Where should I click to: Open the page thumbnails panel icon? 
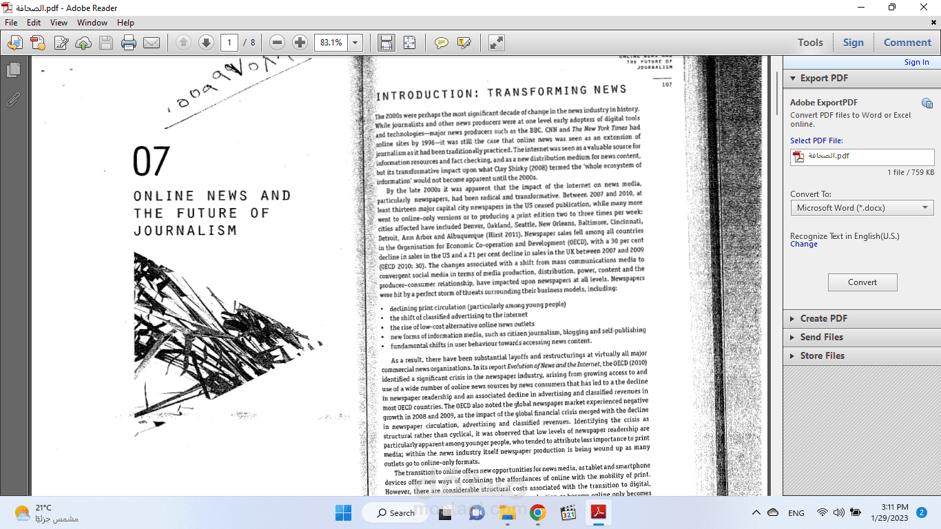point(12,70)
